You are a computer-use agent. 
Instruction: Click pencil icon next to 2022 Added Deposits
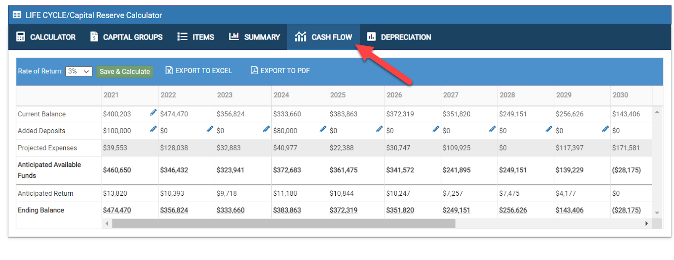[x=210, y=129]
